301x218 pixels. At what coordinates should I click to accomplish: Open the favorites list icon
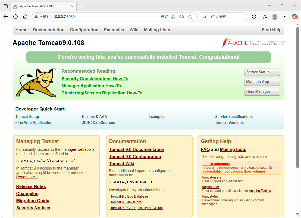[265, 17]
